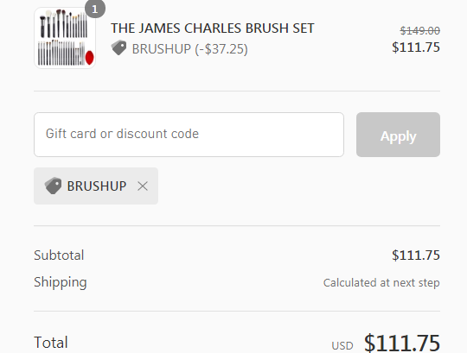Focus the gift card or discount code field
This screenshot has height=353, width=467.
[189, 135]
